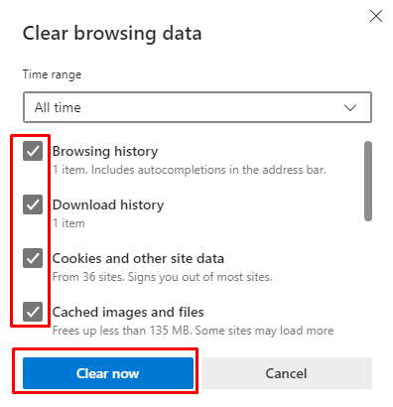393x407 pixels.
Task: Click the Clear now button
Action: [x=108, y=373]
